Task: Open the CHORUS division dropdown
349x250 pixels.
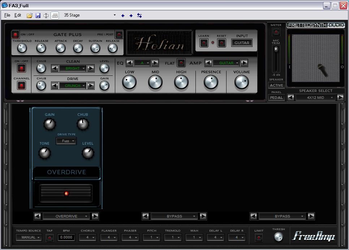Action: [x=88, y=237]
